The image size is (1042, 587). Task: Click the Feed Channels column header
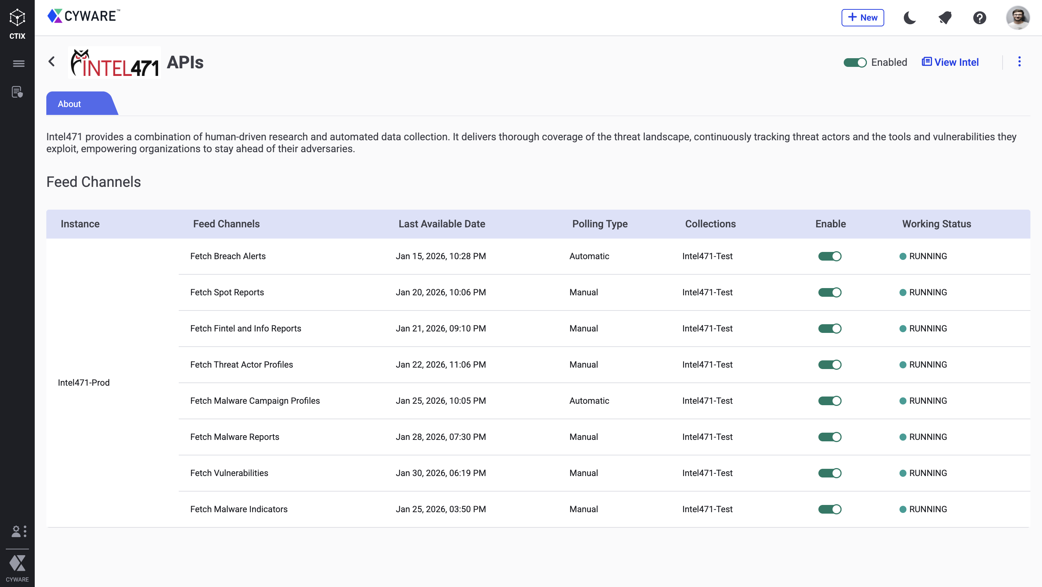226,224
